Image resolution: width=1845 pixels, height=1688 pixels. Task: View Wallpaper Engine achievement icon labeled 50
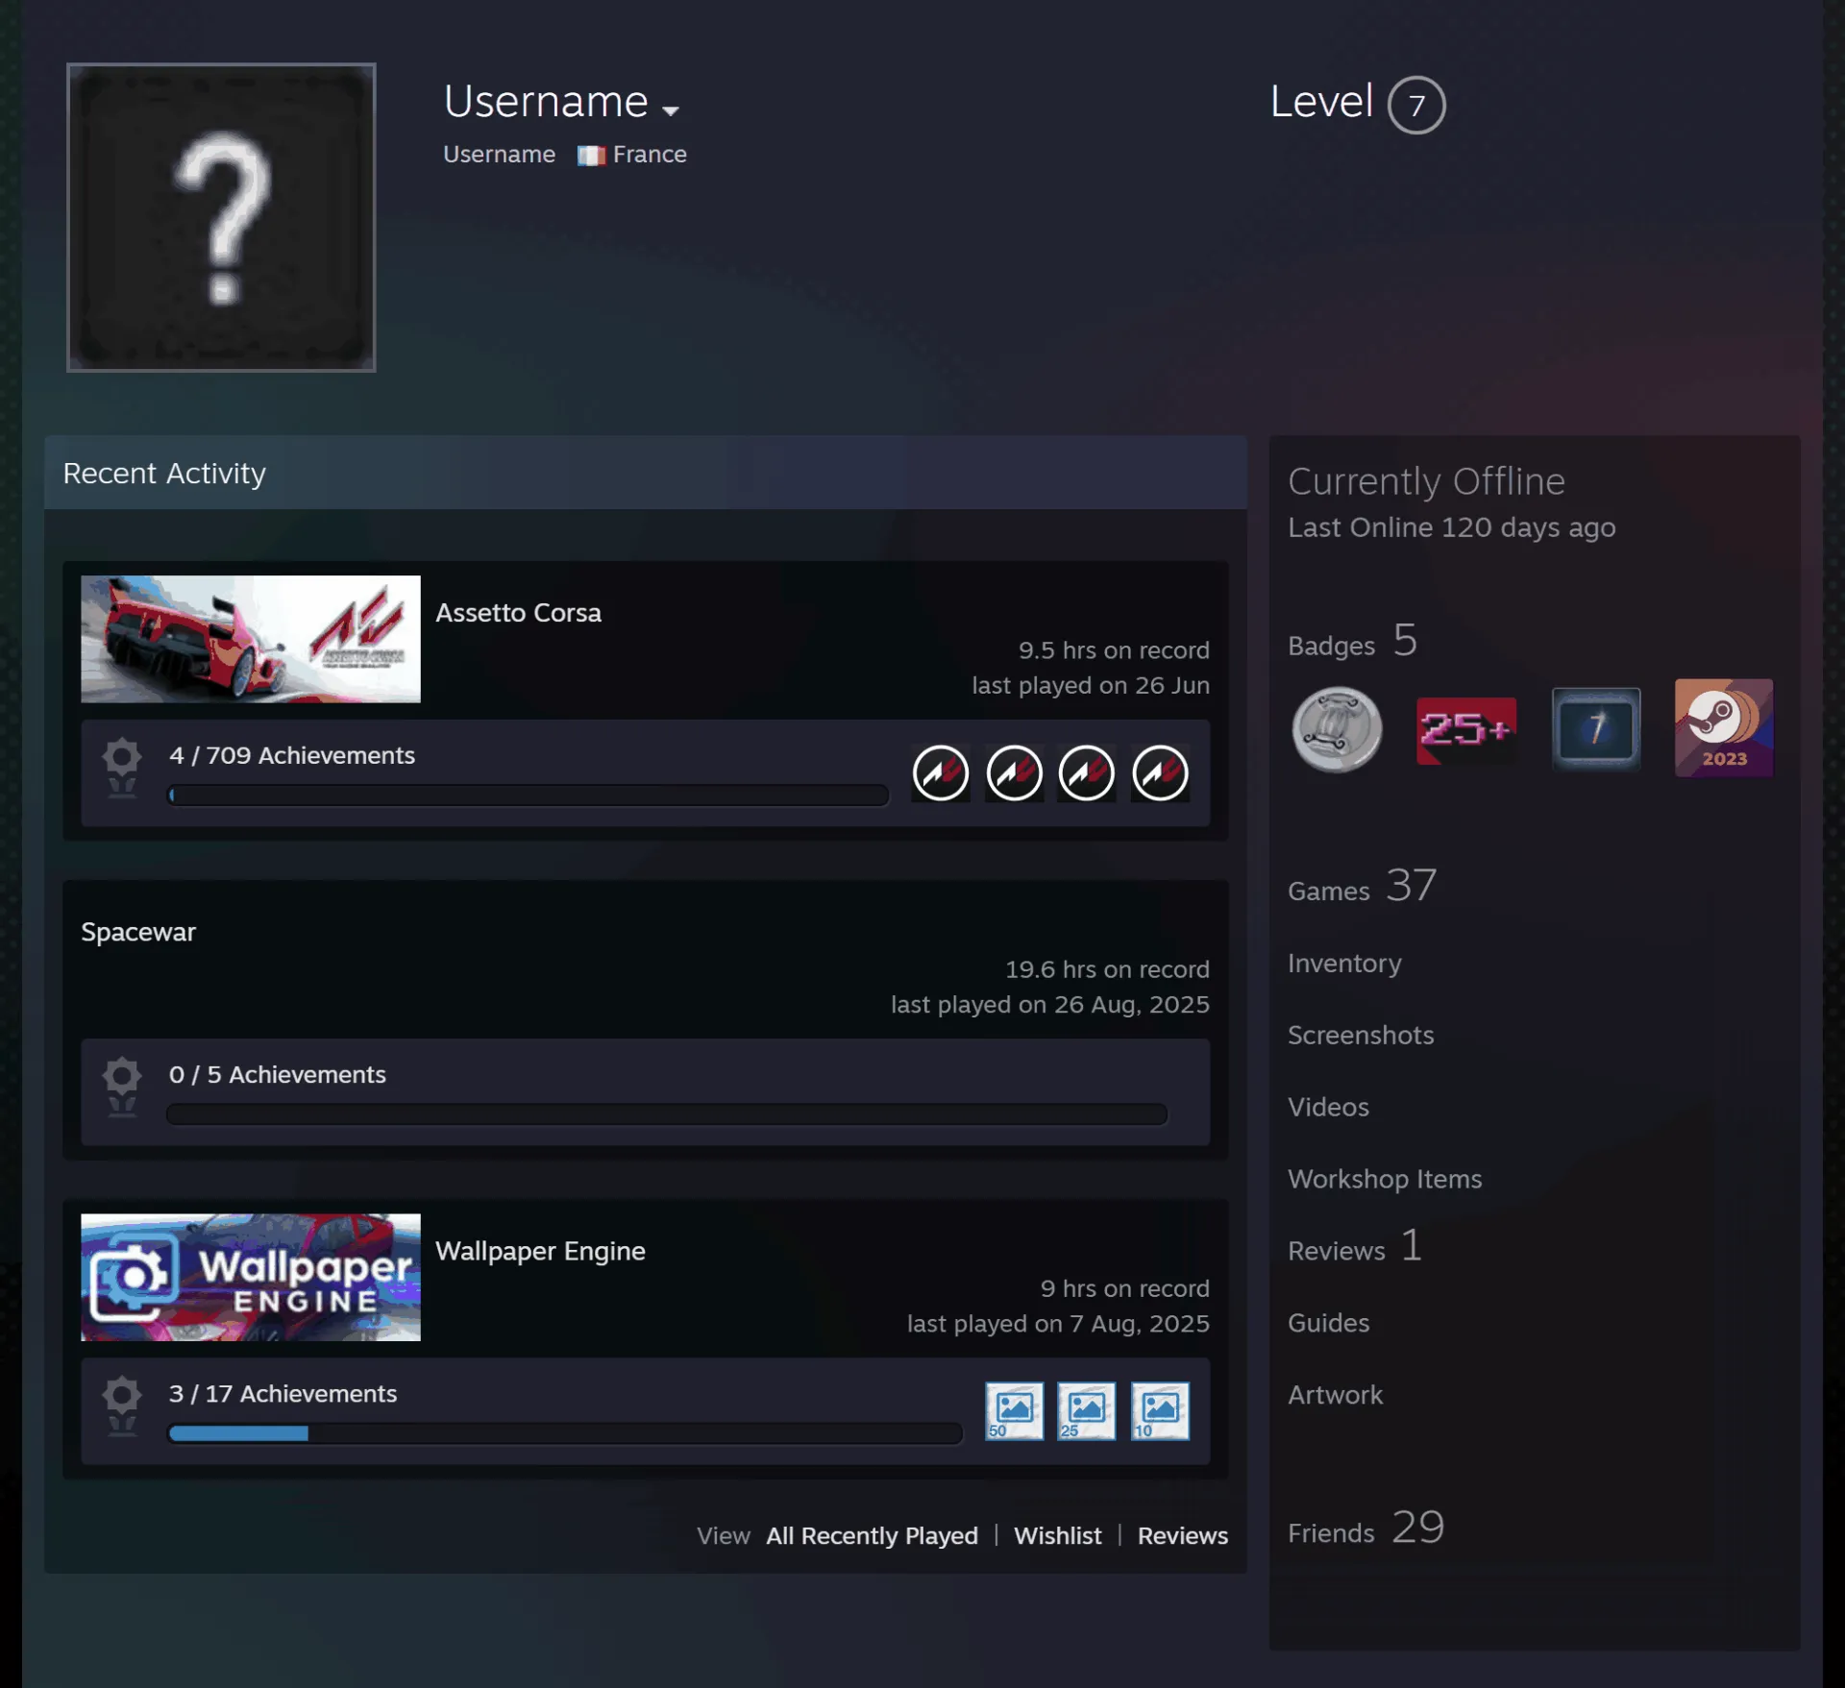[x=1014, y=1410]
